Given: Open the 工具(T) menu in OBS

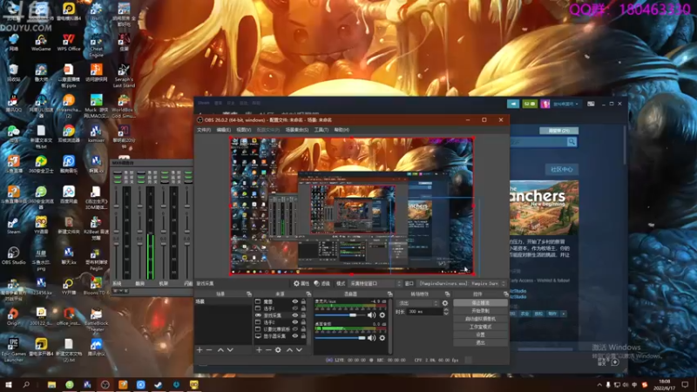Looking at the screenshot, I should (321, 130).
